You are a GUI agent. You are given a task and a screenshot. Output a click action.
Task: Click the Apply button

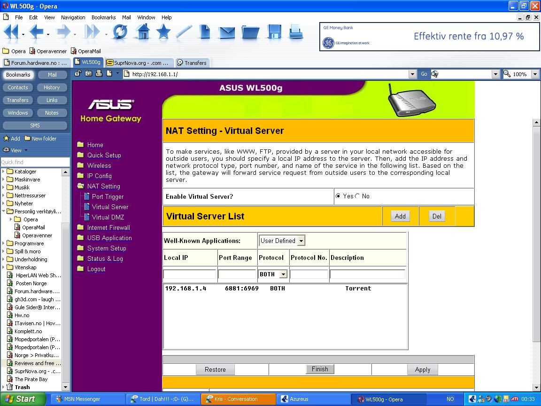(423, 369)
